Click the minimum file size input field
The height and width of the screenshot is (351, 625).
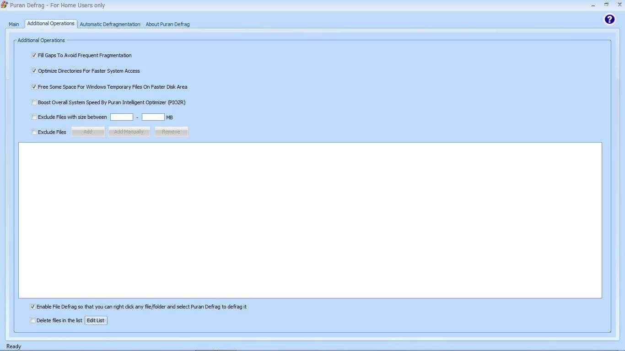pos(122,117)
